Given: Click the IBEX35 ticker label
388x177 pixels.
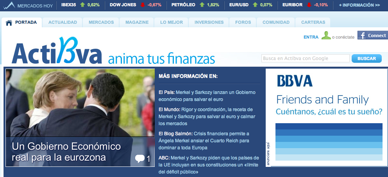Looking at the screenshot, I should (68, 5).
